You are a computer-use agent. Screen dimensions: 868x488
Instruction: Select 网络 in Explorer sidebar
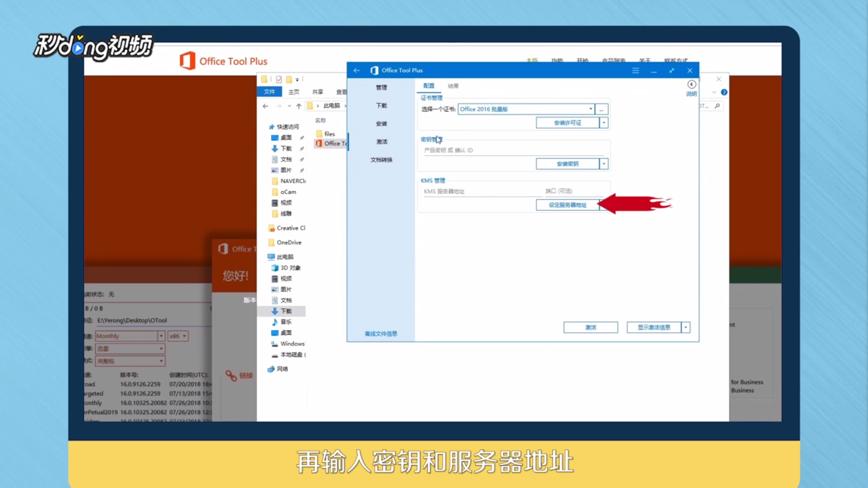click(278, 369)
